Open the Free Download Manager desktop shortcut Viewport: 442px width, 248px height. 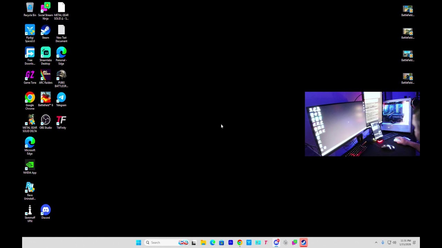(x=30, y=56)
